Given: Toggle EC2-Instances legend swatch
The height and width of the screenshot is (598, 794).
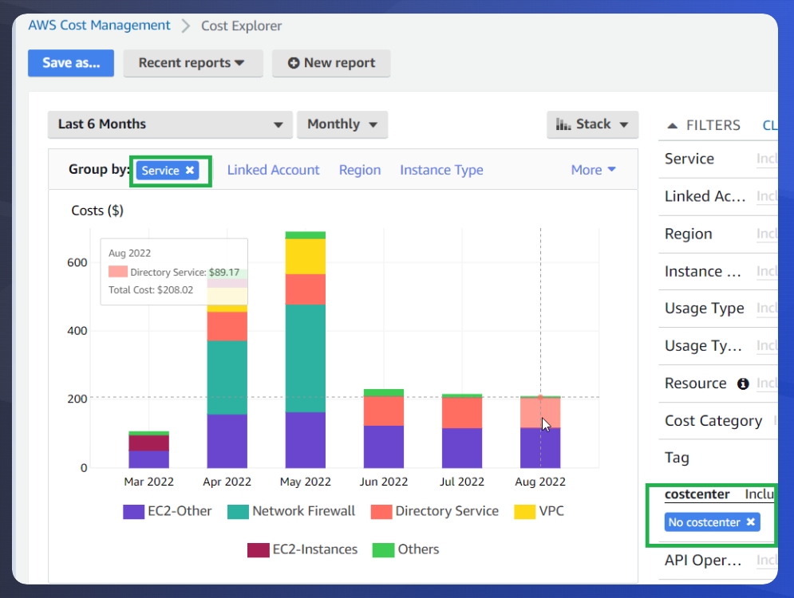Looking at the screenshot, I should click(259, 550).
